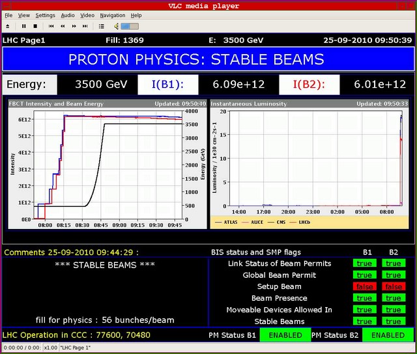Click B2 true flag for Global Beam Permit

tap(394, 275)
